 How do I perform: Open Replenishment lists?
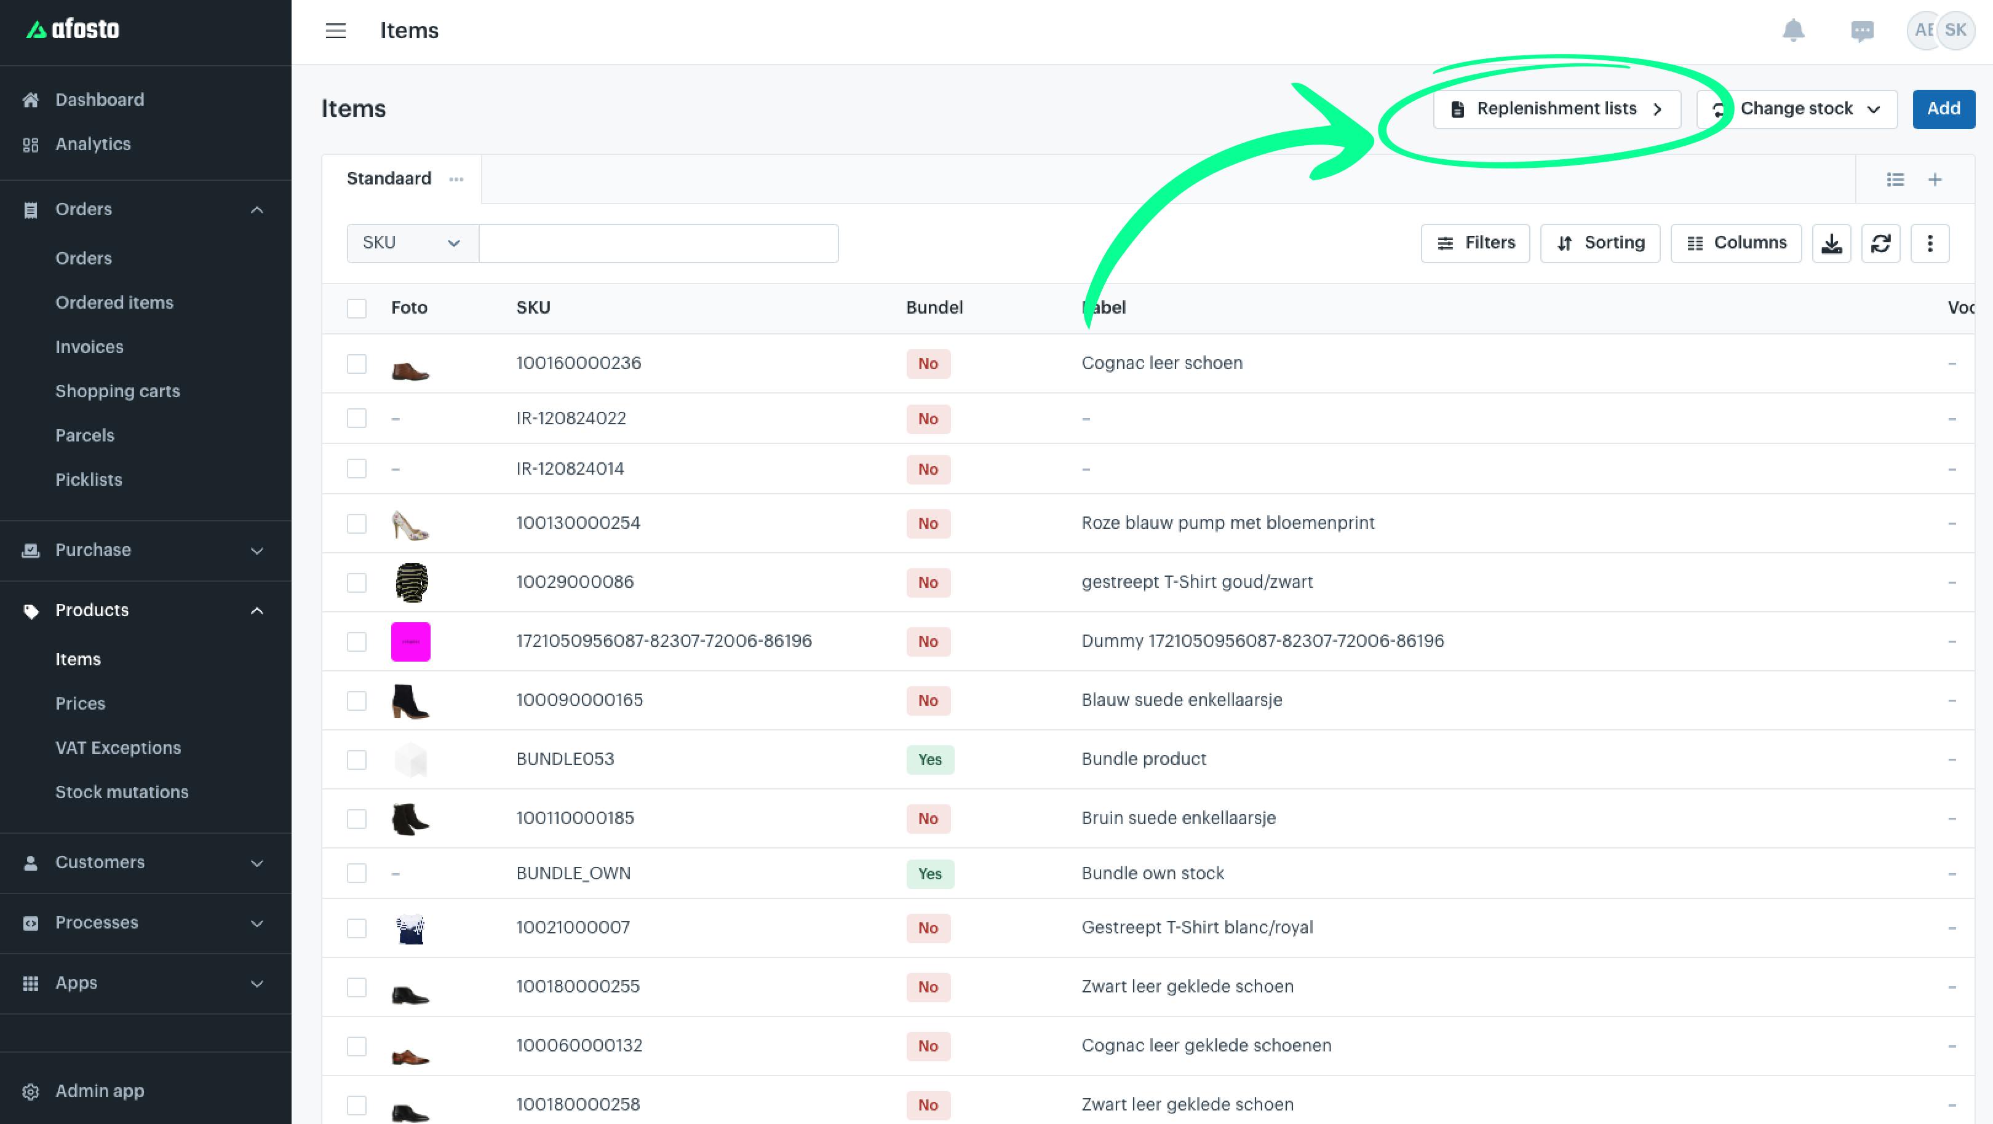pos(1557,109)
